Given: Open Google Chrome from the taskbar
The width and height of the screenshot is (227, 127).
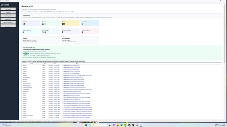Looking at the screenshot, I should [x=125, y=125].
